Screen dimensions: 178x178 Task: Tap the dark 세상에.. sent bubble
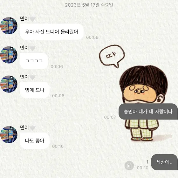(164, 162)
